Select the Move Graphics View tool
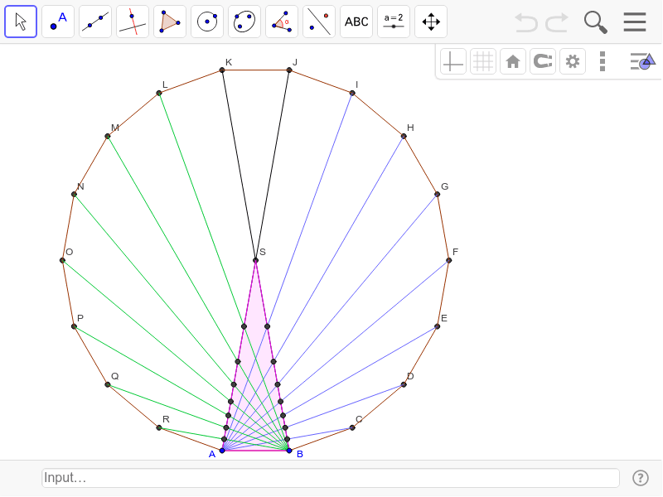Viewport: 663px width, 497px height. [x=431, y=22]
